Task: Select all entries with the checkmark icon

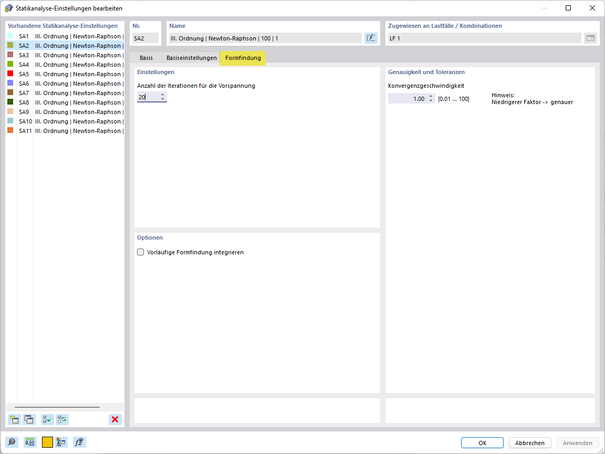Action: 47,419
